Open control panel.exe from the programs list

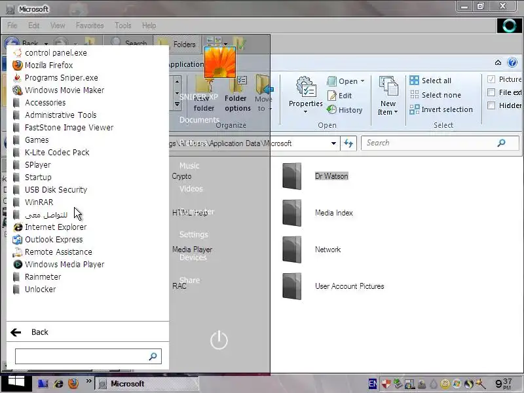click(50, 53)
